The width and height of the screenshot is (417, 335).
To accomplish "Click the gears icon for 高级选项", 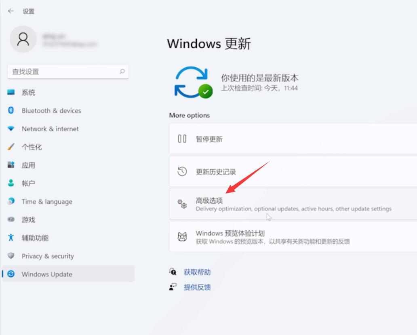I will (x=182, y=204).
